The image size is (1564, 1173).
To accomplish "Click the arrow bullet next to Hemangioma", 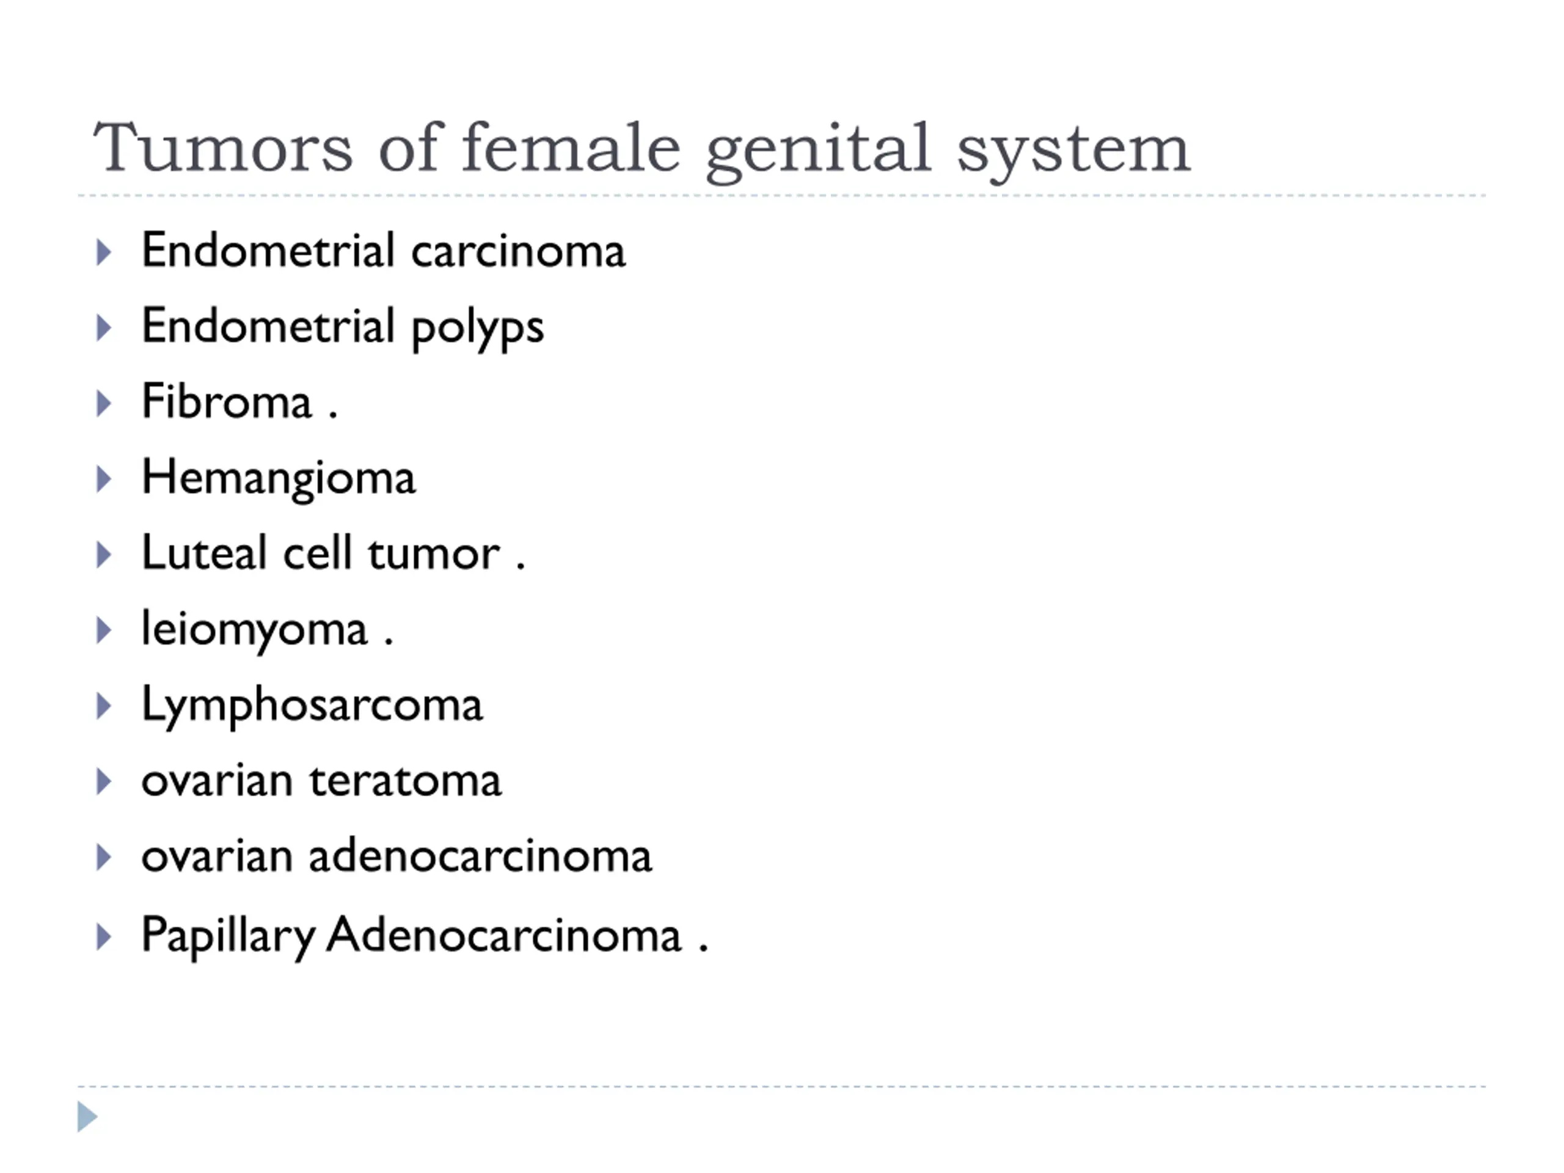I will (104, 480).
